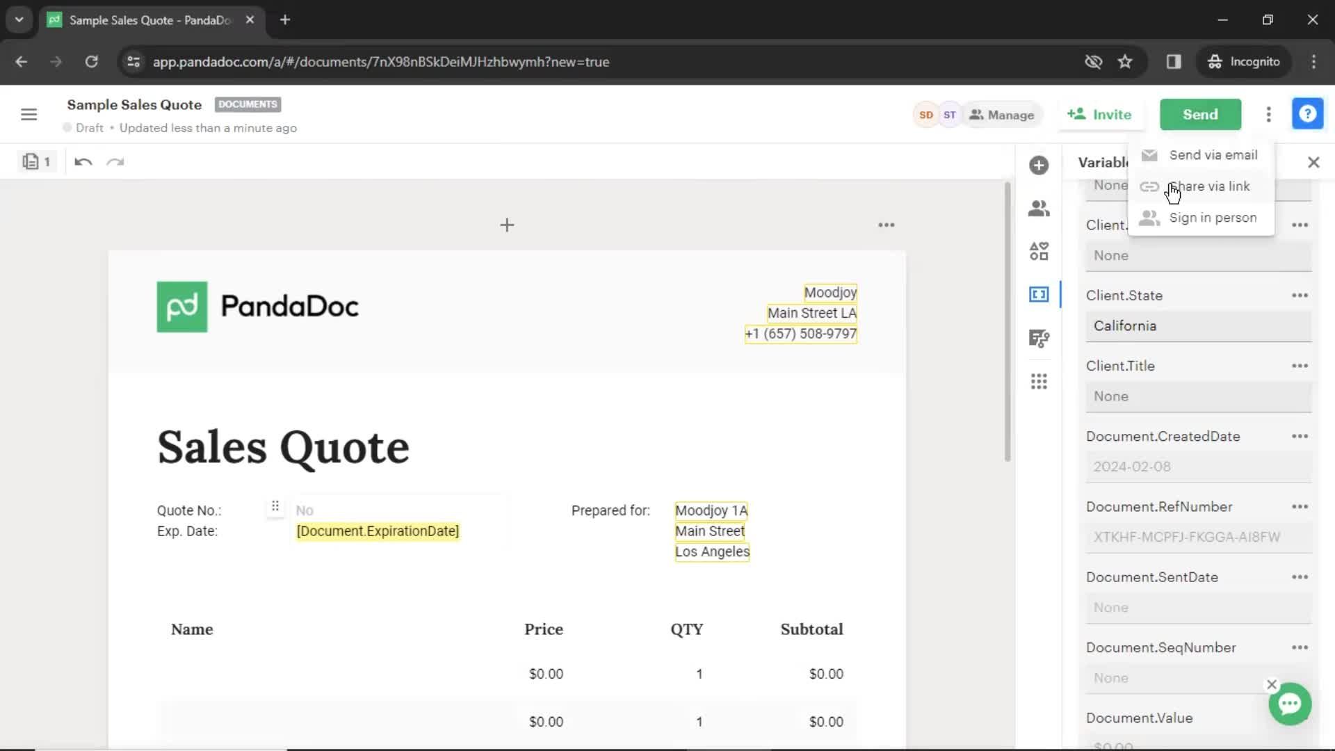This screenshot has width=1335, height=751.
Task: Toggle the undo arrow button
Action: click(83, 162)
